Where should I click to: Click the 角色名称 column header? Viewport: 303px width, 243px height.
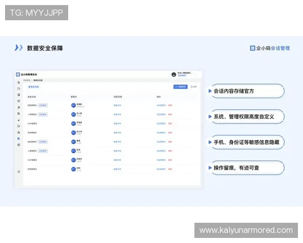(x=32, y=97)
